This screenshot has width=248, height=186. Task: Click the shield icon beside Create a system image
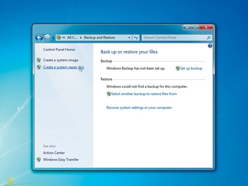[39, 60]
